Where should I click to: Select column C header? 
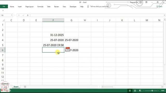pos(11,20)
